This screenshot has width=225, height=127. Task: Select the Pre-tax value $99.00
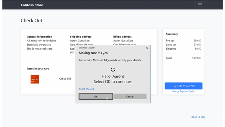coord(197,41)
